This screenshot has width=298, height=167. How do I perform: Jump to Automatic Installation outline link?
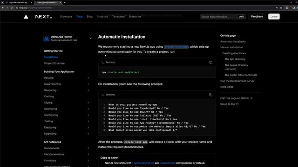pyautogui.click(x=233, y=42)
